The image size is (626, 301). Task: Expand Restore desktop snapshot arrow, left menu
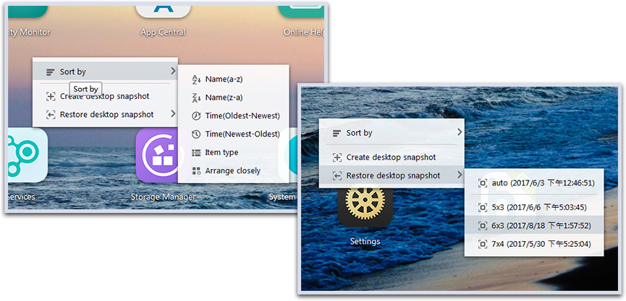point(173,114)
